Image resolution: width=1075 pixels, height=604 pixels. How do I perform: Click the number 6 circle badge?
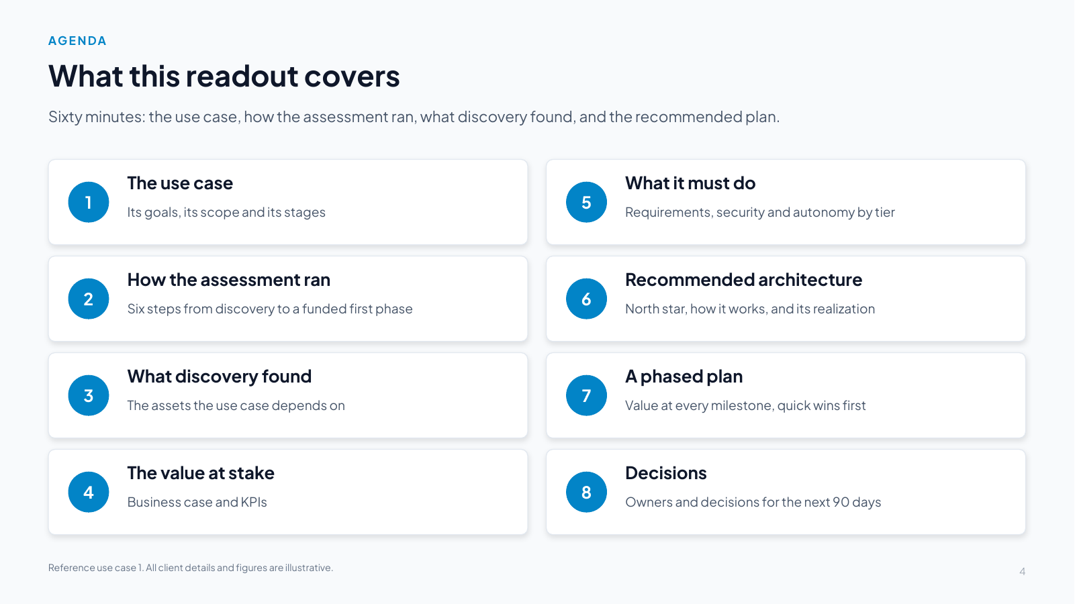[x=586, y=299]
